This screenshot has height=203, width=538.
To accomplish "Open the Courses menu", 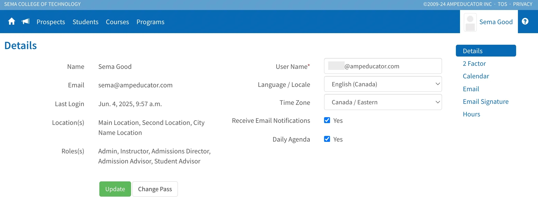I will click(x=117, y=22).
